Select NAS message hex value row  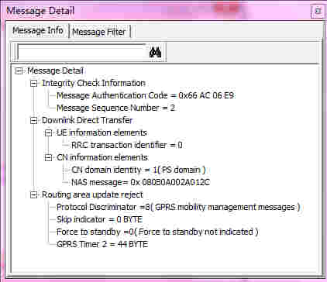(x=140, y=182)
